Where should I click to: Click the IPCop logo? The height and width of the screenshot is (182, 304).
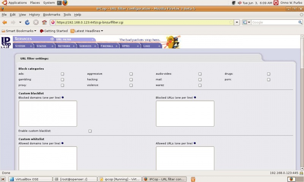click(x=6, y=42)
